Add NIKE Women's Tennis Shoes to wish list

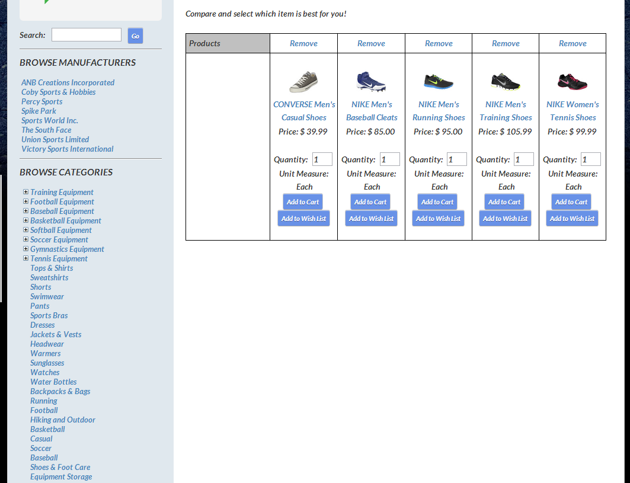click(572, 219)
